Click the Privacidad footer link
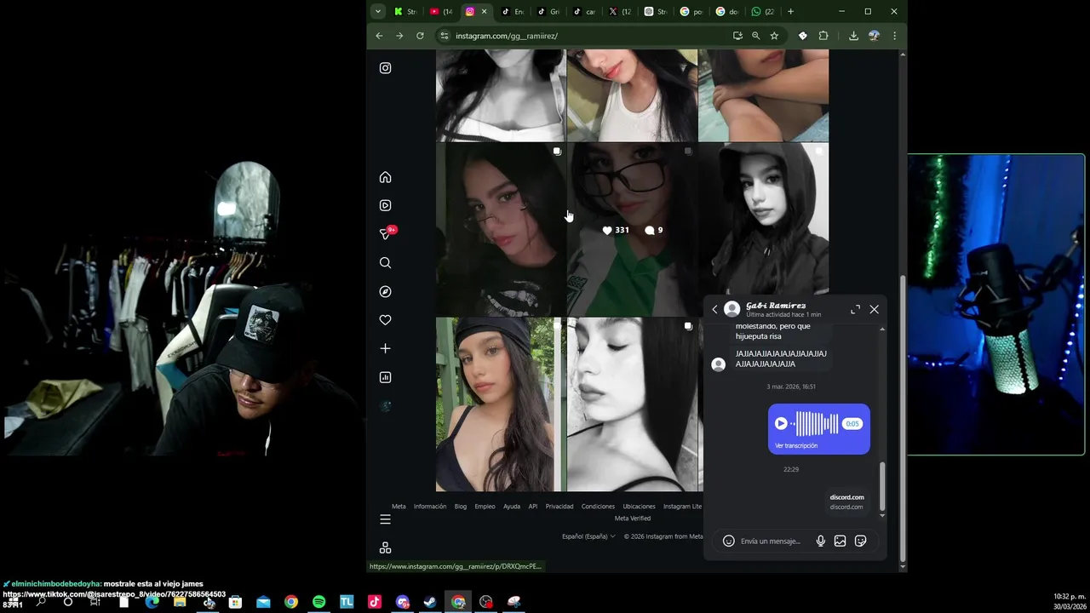The height and width of the screenshot is (613, 1090). click(559, 507)
